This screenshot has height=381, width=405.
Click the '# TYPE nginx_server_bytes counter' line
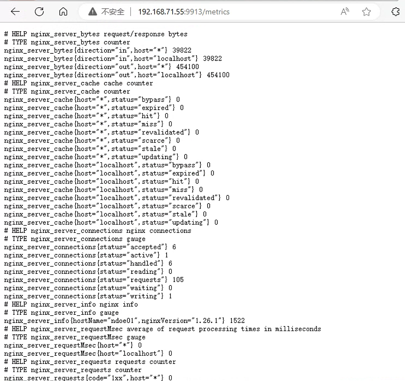point(67,42)
